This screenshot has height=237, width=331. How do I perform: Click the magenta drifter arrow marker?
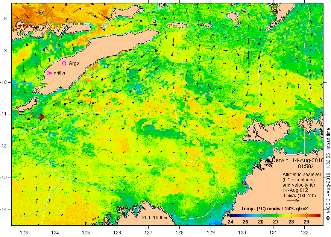click(x=49, y=73)
